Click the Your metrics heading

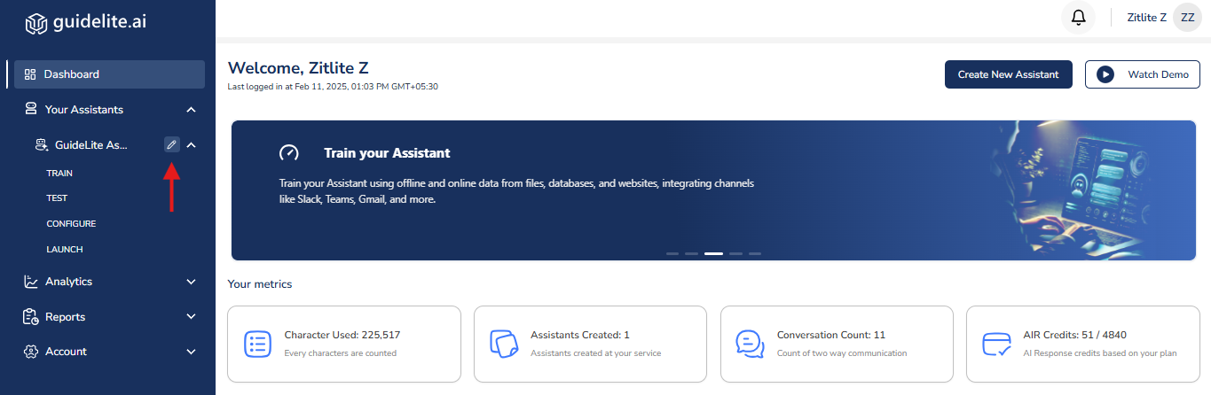260,284
